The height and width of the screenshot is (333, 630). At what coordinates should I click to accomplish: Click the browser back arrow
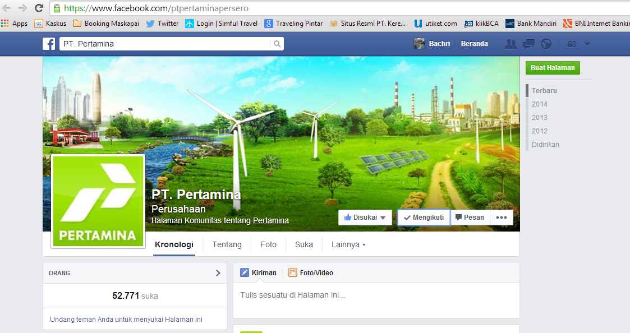pyautogui.click(x=6, y=8)
